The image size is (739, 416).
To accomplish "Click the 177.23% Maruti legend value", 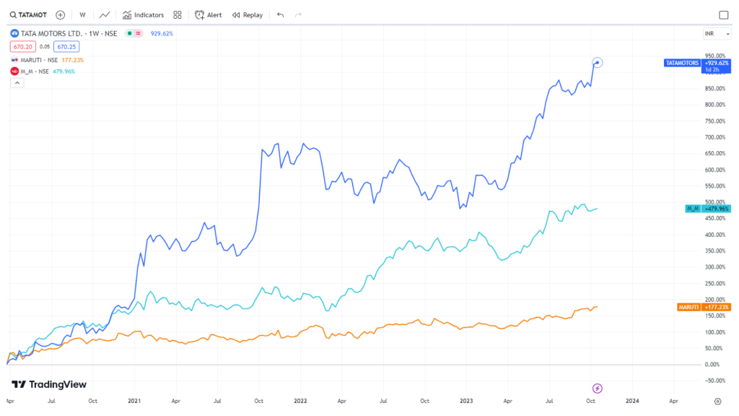I will pyautogui.click(x=73, y=60).
